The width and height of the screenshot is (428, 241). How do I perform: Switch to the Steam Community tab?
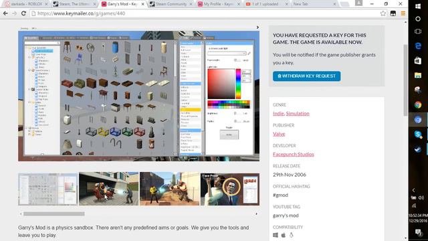click(171, 4)
